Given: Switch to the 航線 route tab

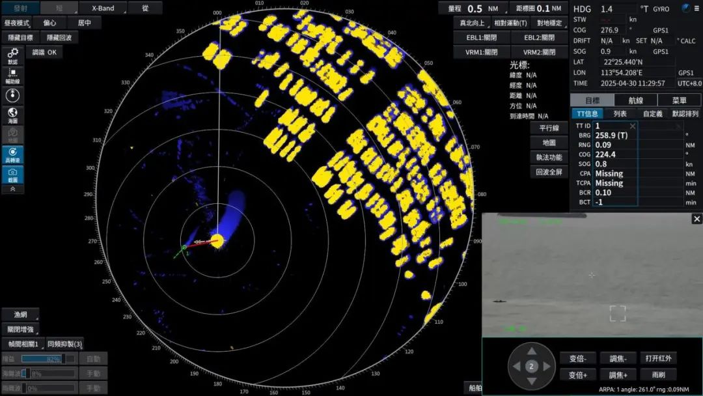Looking at the screenshot, I should [x=636, y=100].
